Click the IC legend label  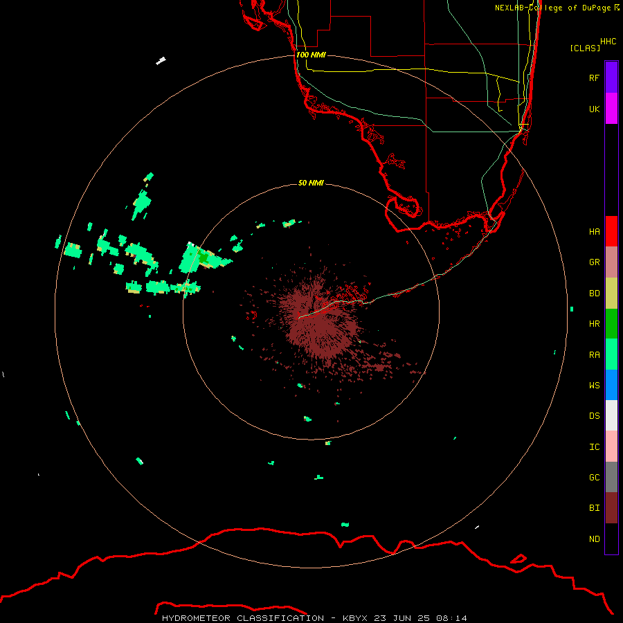594,447
